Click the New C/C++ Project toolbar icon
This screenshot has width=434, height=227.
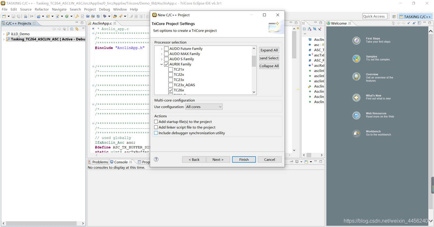click(x=38, y=16)
